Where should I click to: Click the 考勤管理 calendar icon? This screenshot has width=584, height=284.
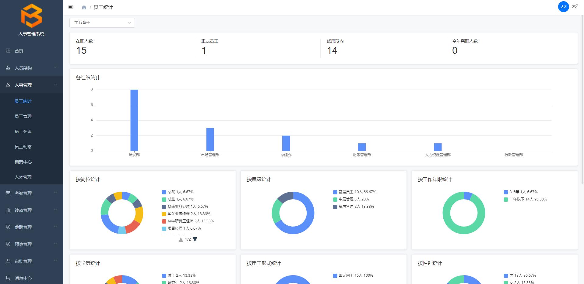[8, 193]
